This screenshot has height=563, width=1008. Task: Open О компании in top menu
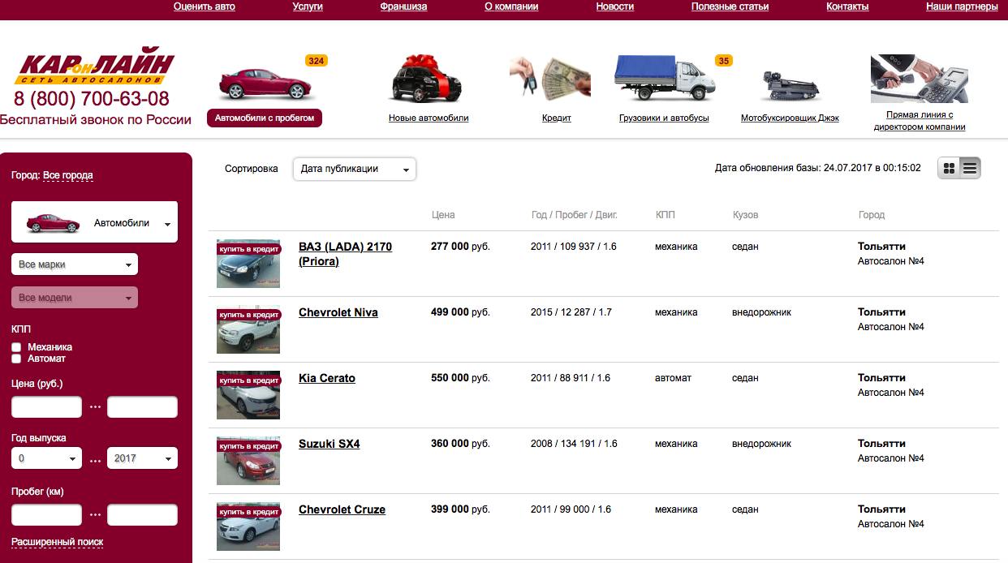tap(511, 6)
